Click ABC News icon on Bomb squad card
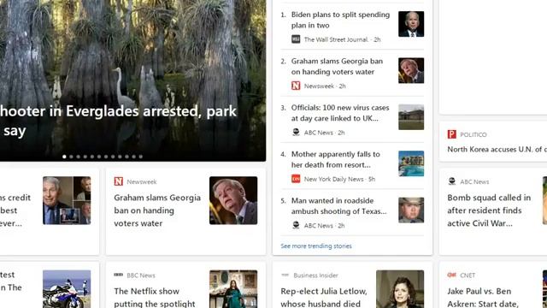The width and height of the screenshot is (547, 308). coord(452,181)
